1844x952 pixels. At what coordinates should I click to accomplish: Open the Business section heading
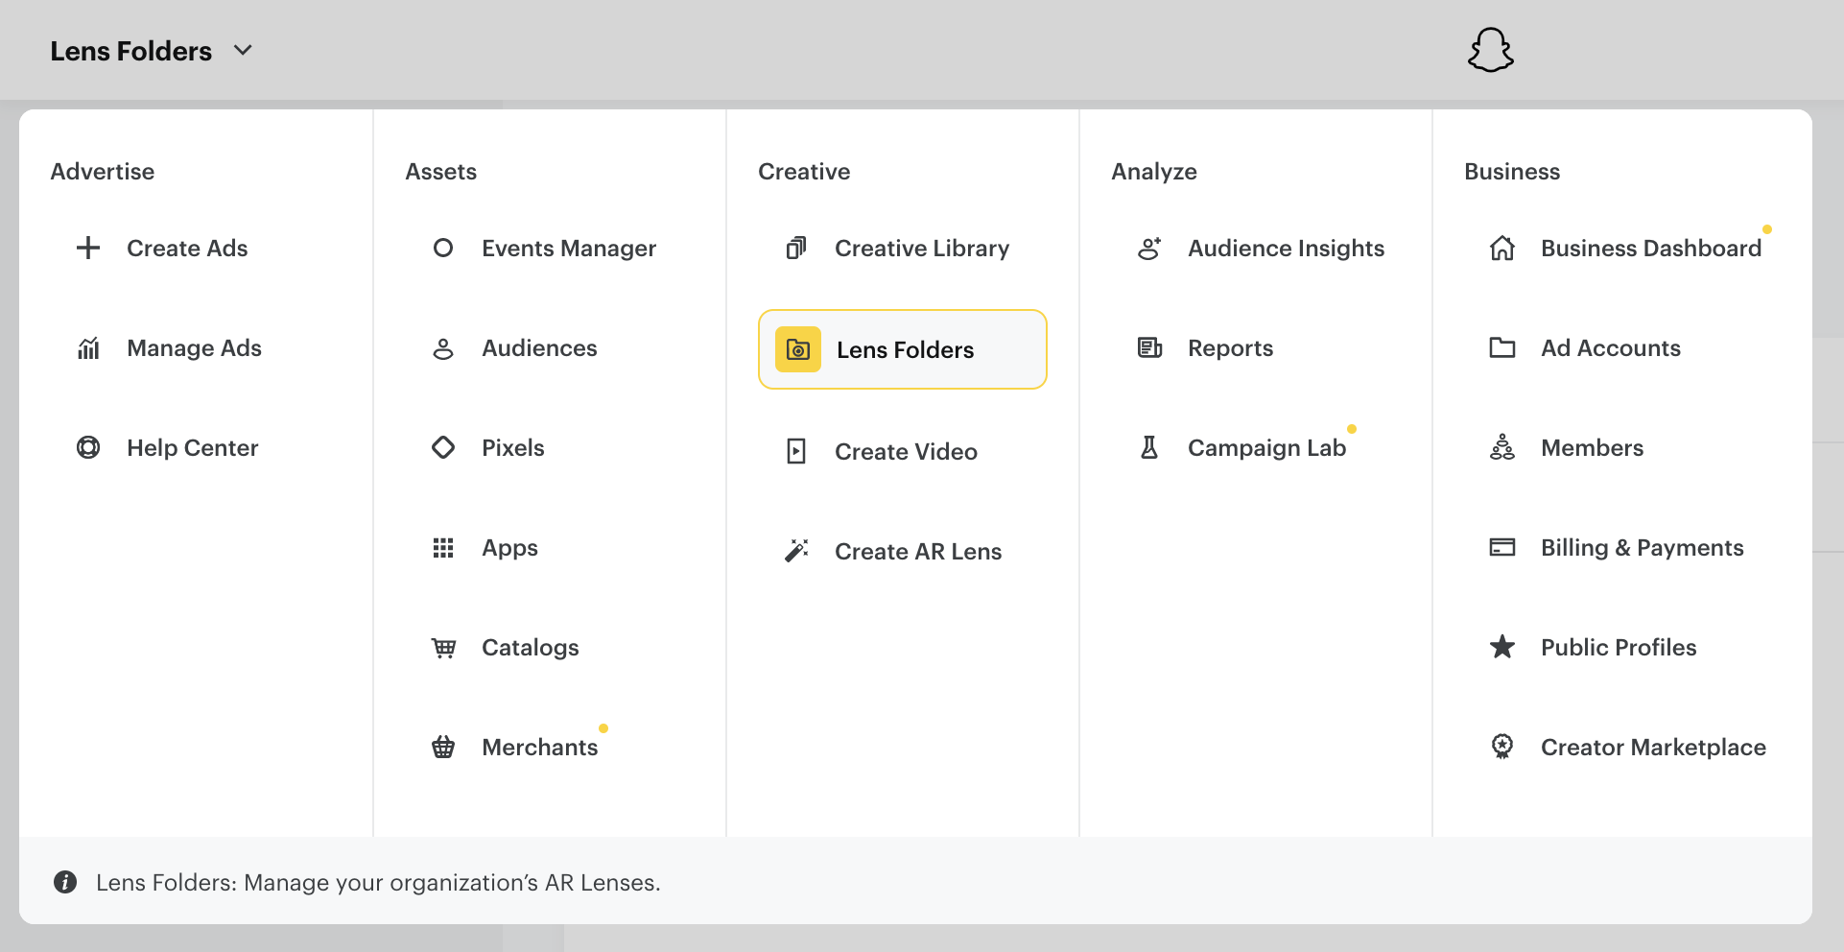tap(1511, 171)
